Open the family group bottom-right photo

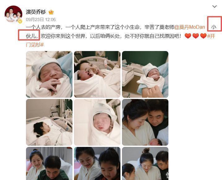(x=145, y=164)
